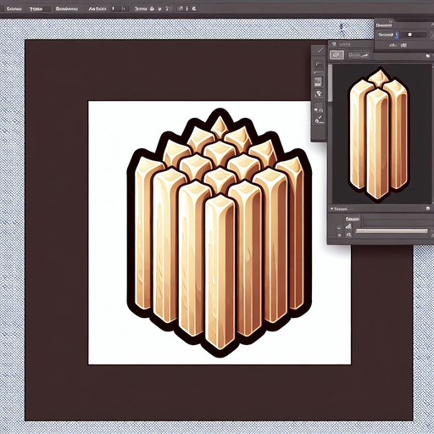Click the numeric field in the top toolbar

pos(120,8)
